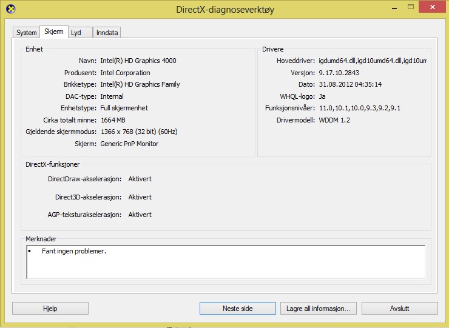This screenshot has width=449, height=328.
Task: Close the DirectX-diagnoseverktøy window
Action: (x=433, y=7)
